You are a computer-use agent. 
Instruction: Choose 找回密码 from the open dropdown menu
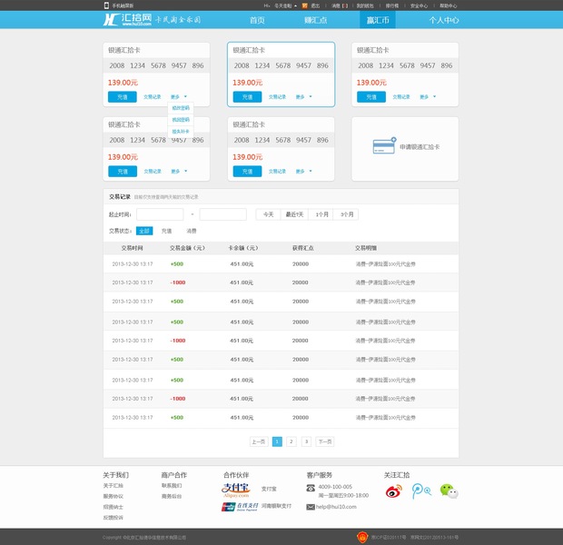point(181,120)
